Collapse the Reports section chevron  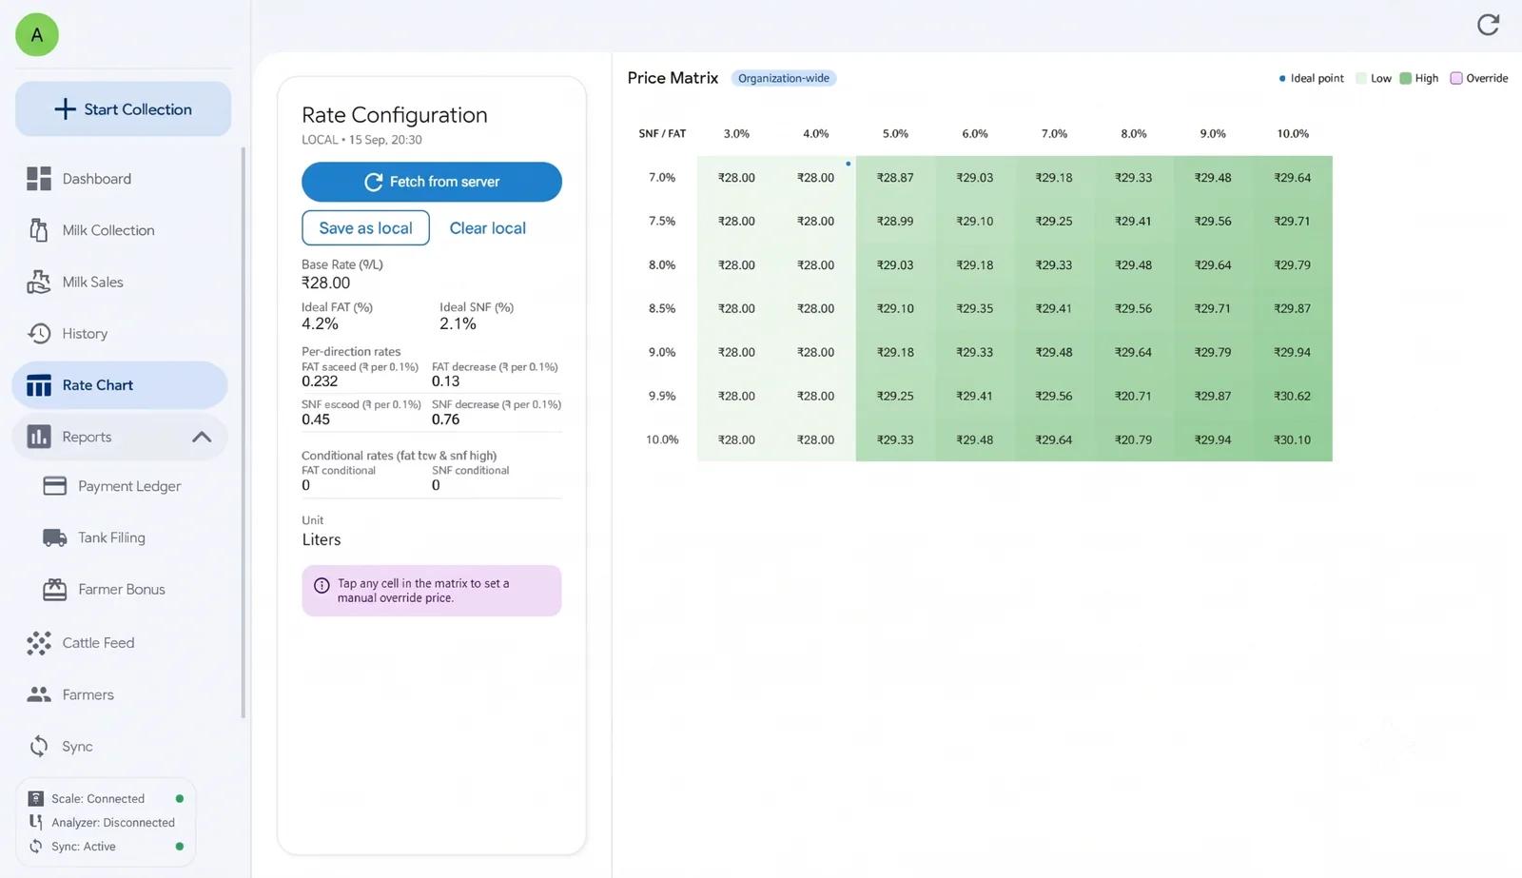tap(202, 437)
